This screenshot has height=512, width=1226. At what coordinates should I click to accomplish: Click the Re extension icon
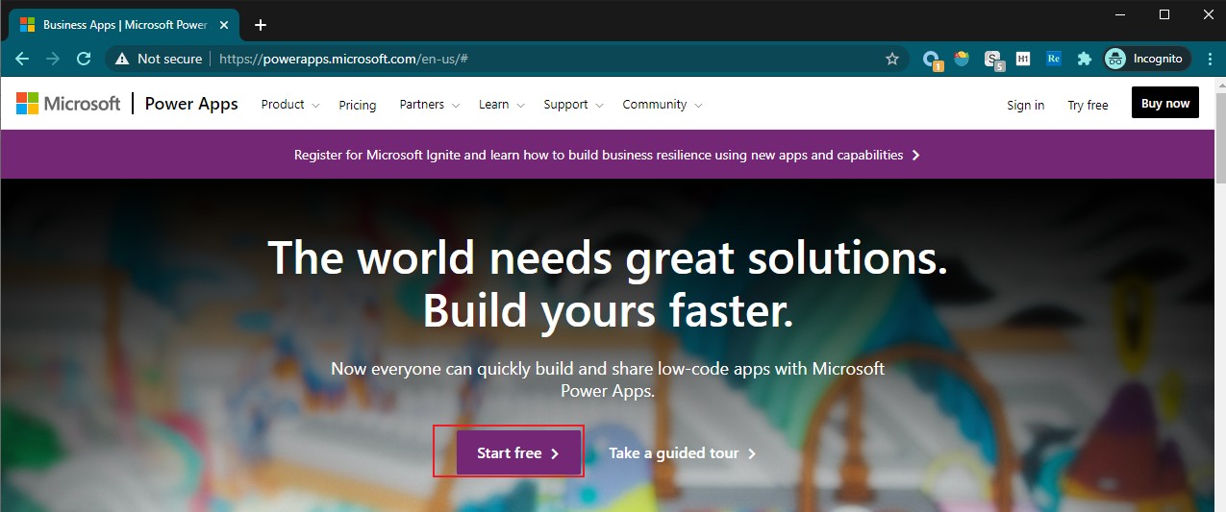[x=1053, y=59]
